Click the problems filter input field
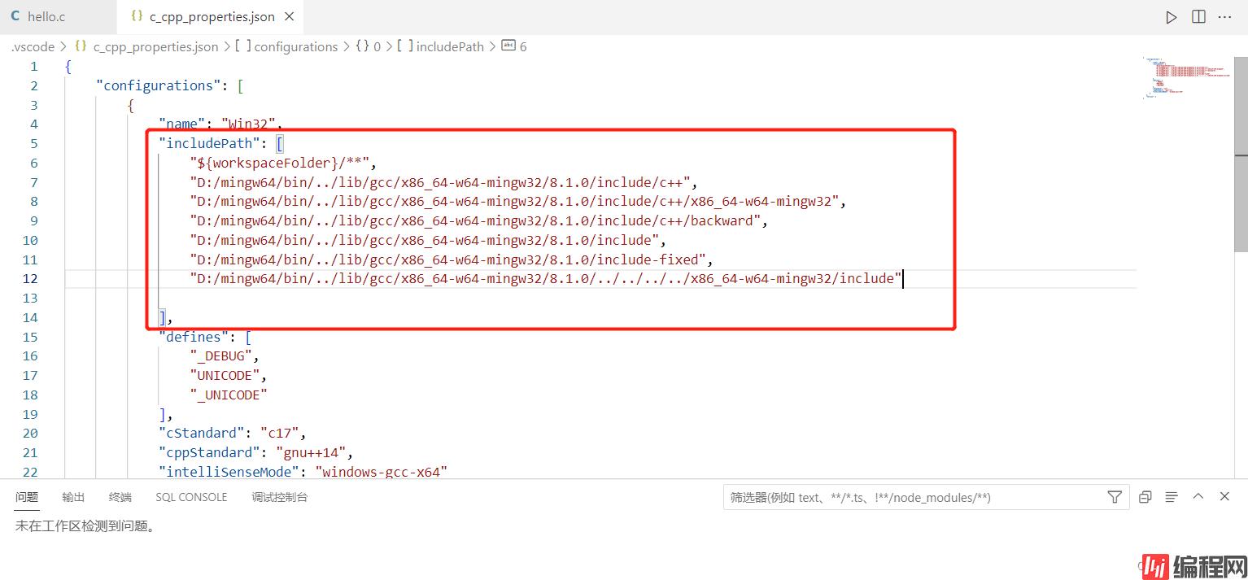This screenshot has height=580, width=1248. (911, 497)
